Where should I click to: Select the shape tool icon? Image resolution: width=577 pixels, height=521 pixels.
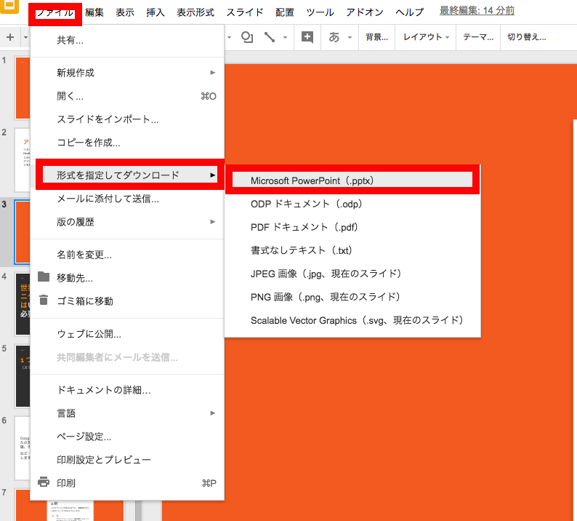pyautogui.click(x=246, y=37)
